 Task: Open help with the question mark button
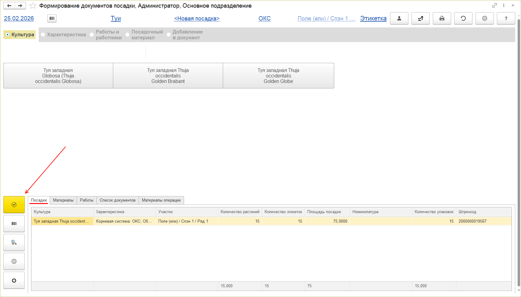(x=506, y=18)
